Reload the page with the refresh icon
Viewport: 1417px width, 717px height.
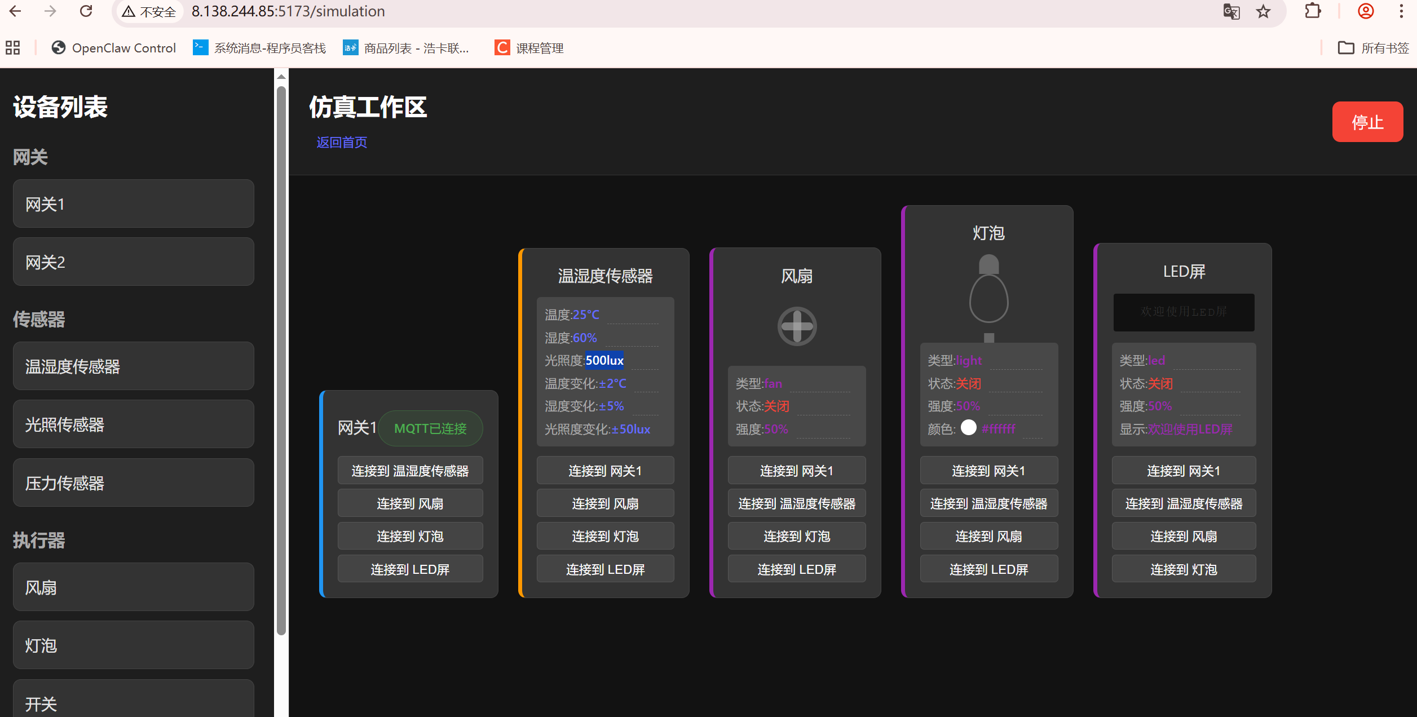click(86, 11)
